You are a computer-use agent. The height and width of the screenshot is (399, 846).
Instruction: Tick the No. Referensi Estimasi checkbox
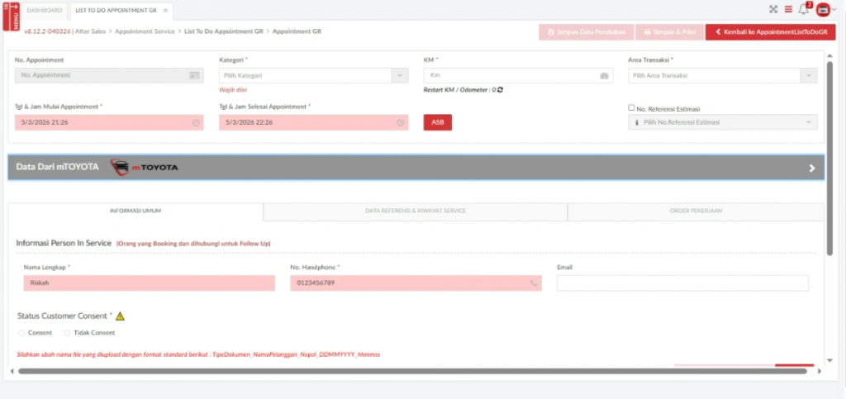click(632, 107)
